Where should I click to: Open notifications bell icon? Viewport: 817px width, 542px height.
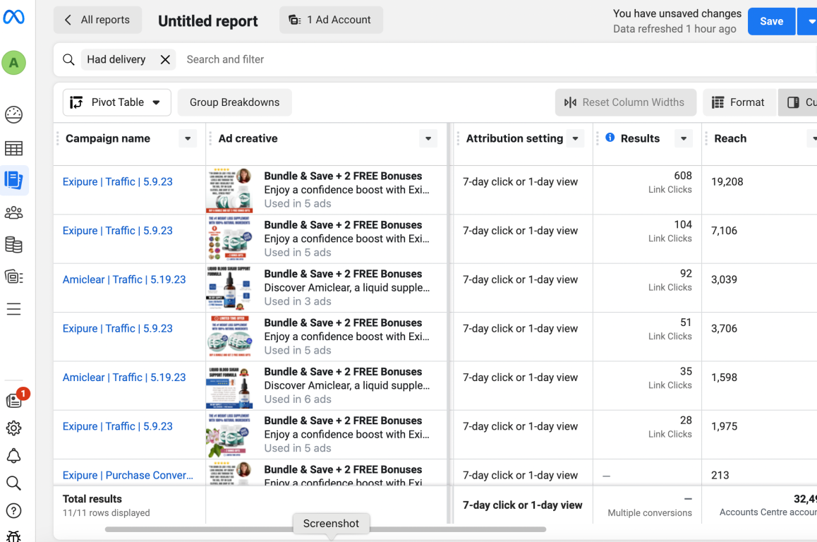(13, 456)
